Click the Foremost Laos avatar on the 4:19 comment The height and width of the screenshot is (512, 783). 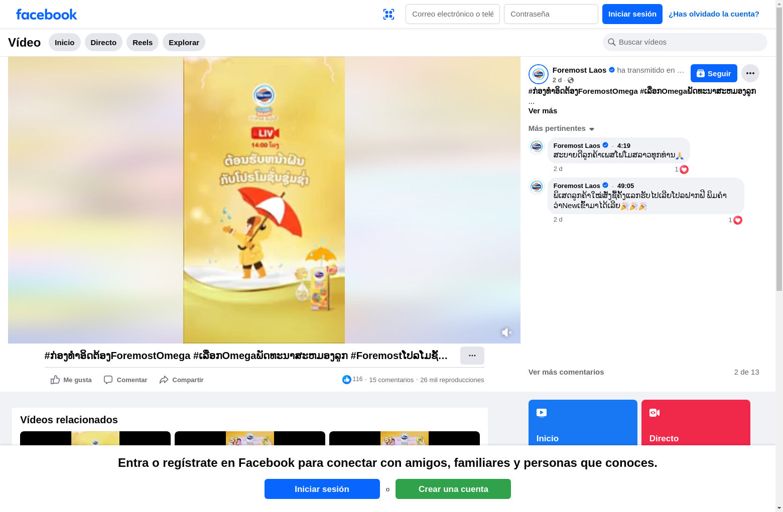pyautogui.click(x=537, y=146)
